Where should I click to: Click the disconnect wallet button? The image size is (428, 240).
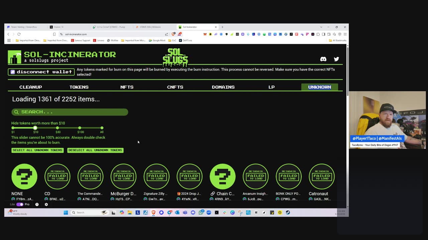(x=41, y=72)
